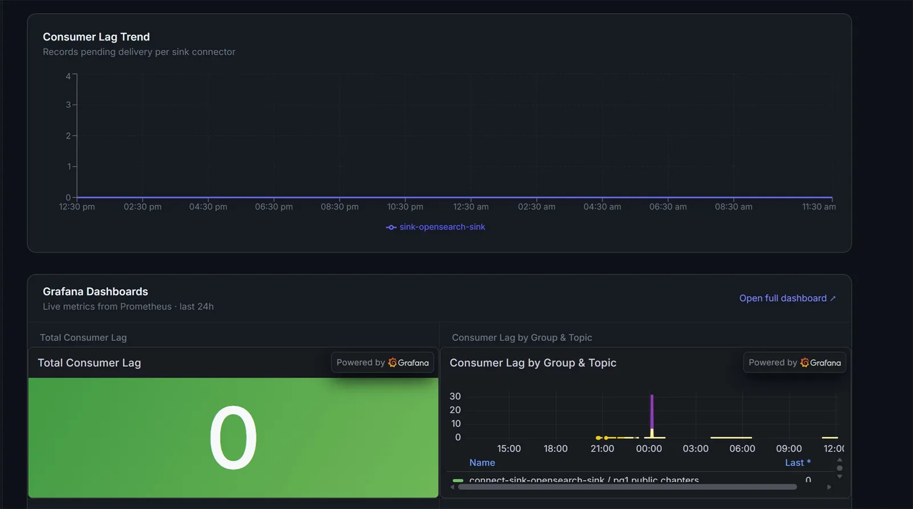Viewport: 913px width, 509px height.
Task: Click the Total Consumer Lag panel title
Action: (x=89, y=363)
